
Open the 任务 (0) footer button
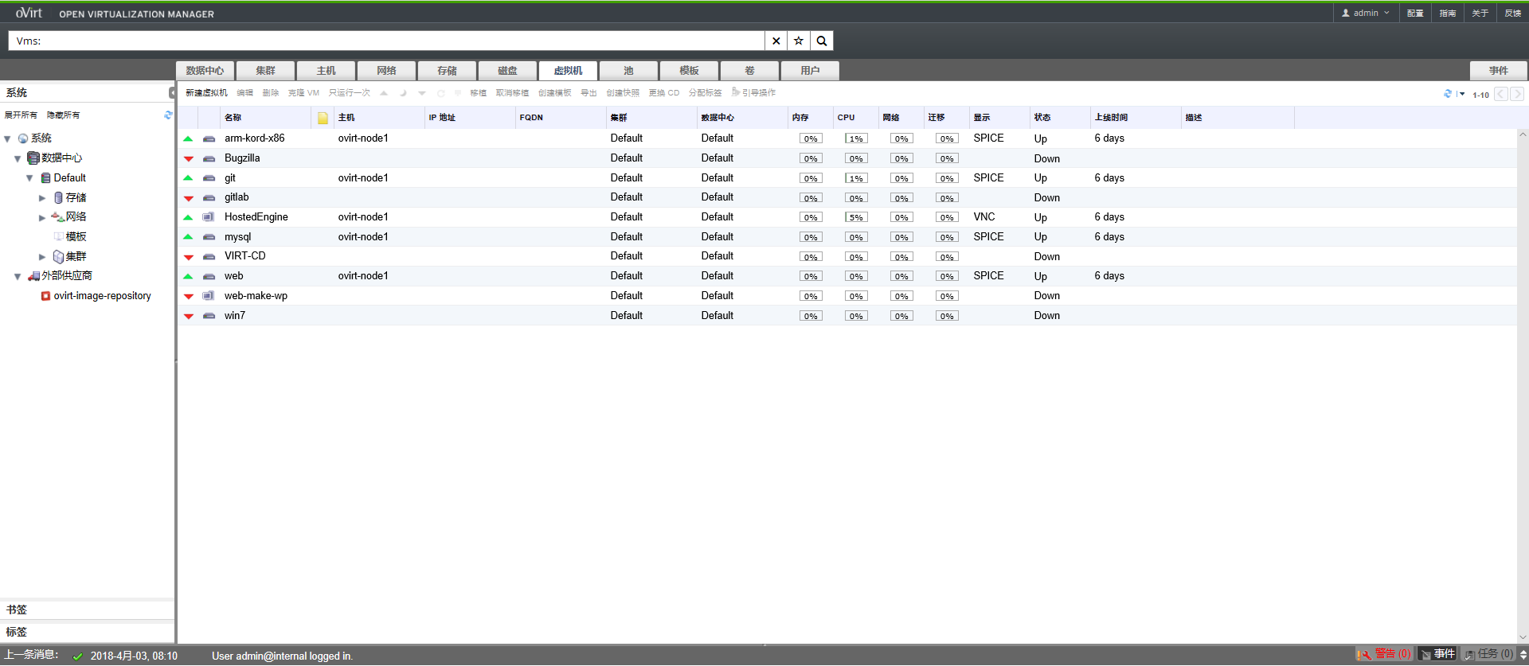coord(1488,654)
